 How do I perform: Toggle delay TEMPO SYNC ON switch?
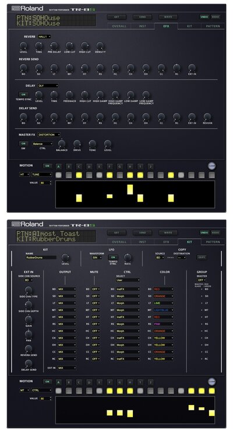point(23,94)
